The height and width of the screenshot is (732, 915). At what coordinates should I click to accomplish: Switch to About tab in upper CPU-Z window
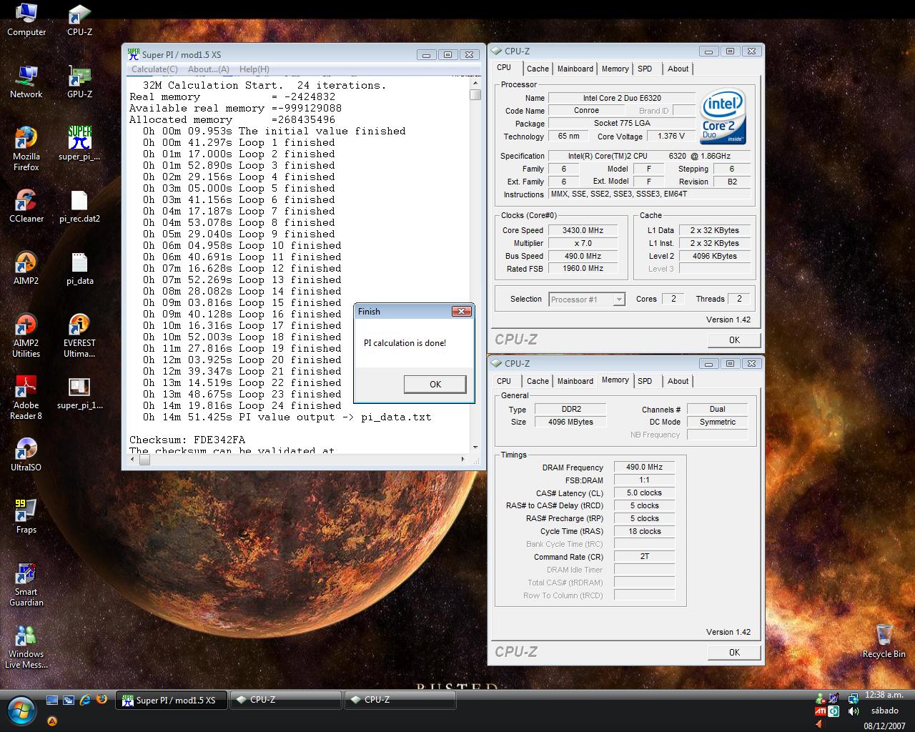point(678,69)
